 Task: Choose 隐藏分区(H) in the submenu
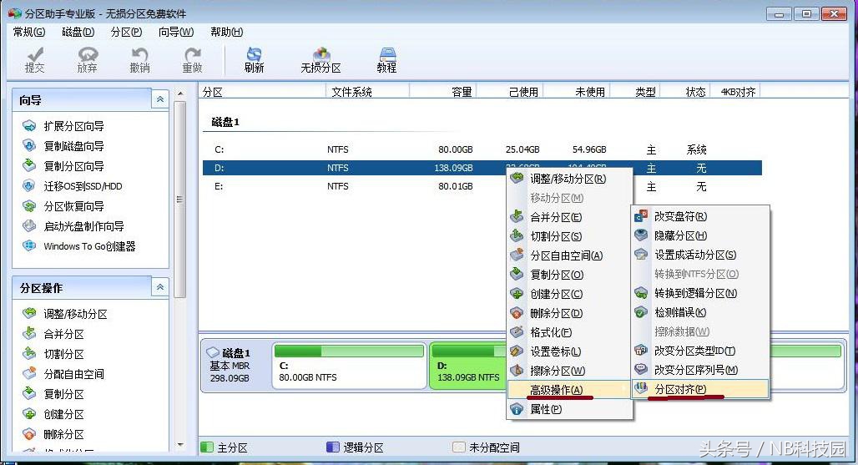pos(700,235)
